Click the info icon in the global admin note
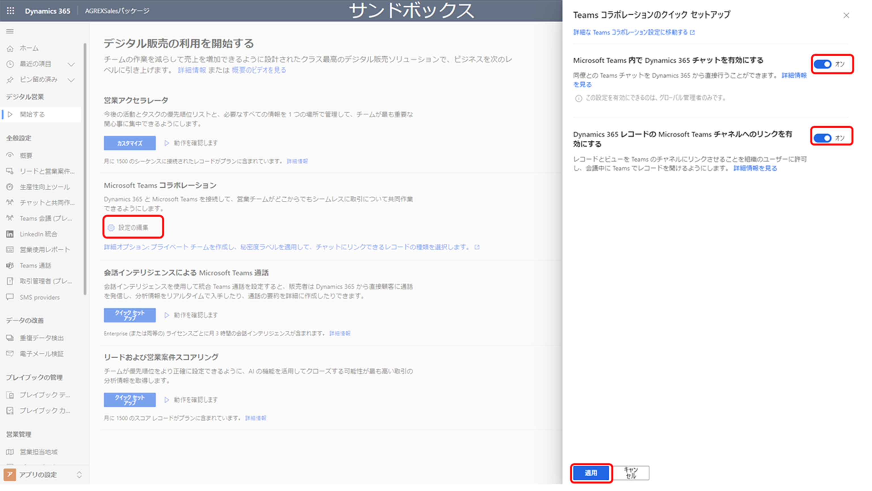The image size is (872, 491). [578, 98]
